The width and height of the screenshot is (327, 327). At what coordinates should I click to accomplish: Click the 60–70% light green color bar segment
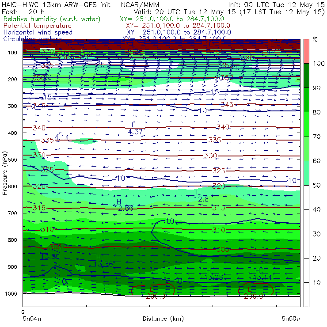[x=306, y=148]
